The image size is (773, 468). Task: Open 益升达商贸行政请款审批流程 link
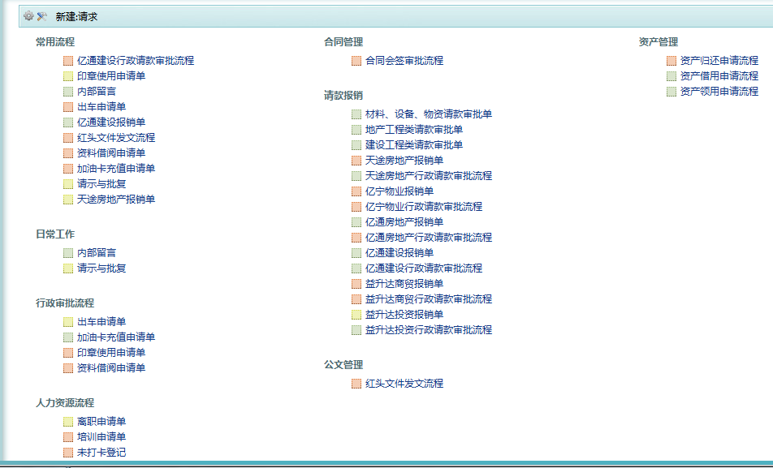[x=429, y=298]
